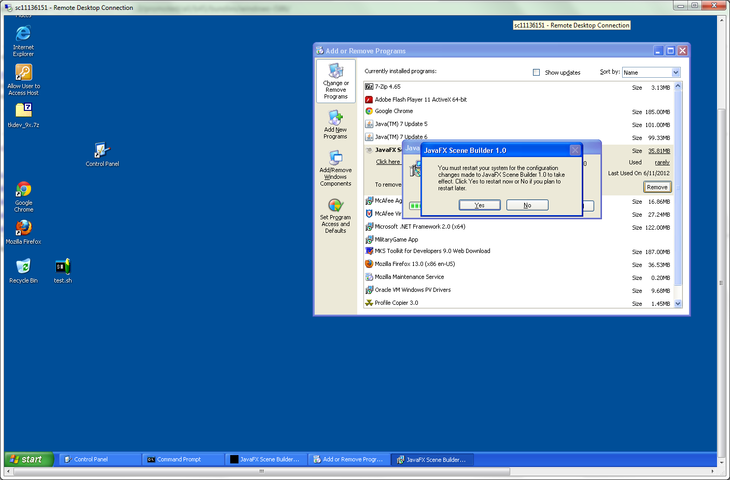730x480 pixels.
Task: Enable the Show updates checkbox
Action: click(537, 73)
